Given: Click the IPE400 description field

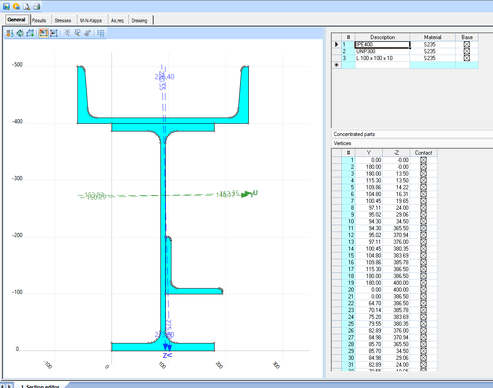Looking at the screenshot, I should coord(382,45).
